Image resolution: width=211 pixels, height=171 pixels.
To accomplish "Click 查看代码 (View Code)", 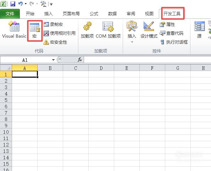I will [171, 33].
